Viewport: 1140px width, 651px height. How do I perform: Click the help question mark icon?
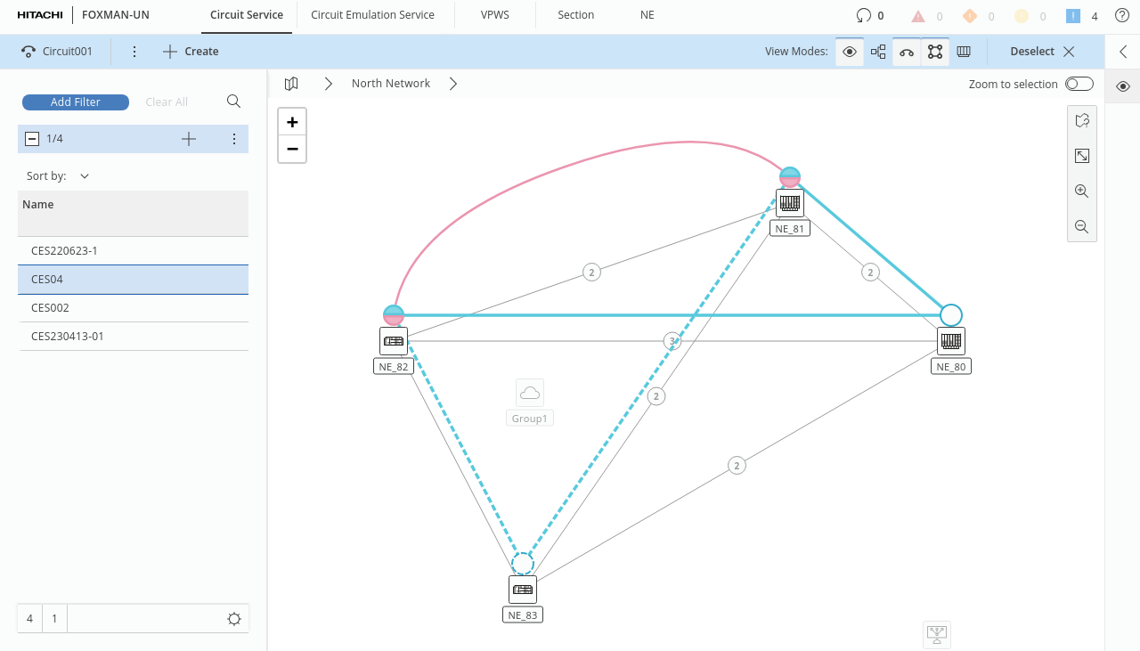pos(1121,15)
